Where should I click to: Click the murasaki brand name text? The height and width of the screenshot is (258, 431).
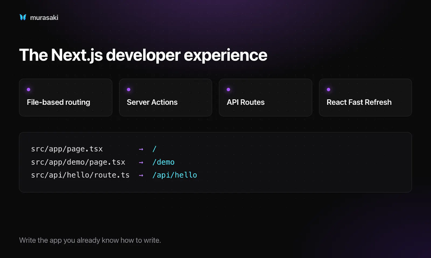(44, 18)
